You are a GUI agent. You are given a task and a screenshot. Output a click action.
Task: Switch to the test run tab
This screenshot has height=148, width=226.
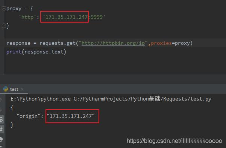point(14,89)
